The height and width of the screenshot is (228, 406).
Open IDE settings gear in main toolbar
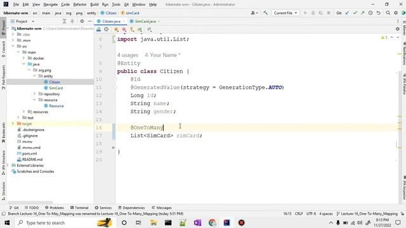396,13
